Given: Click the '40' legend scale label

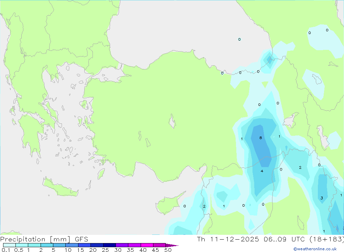Looking at the screenshot, I should [x=143, y=250].
